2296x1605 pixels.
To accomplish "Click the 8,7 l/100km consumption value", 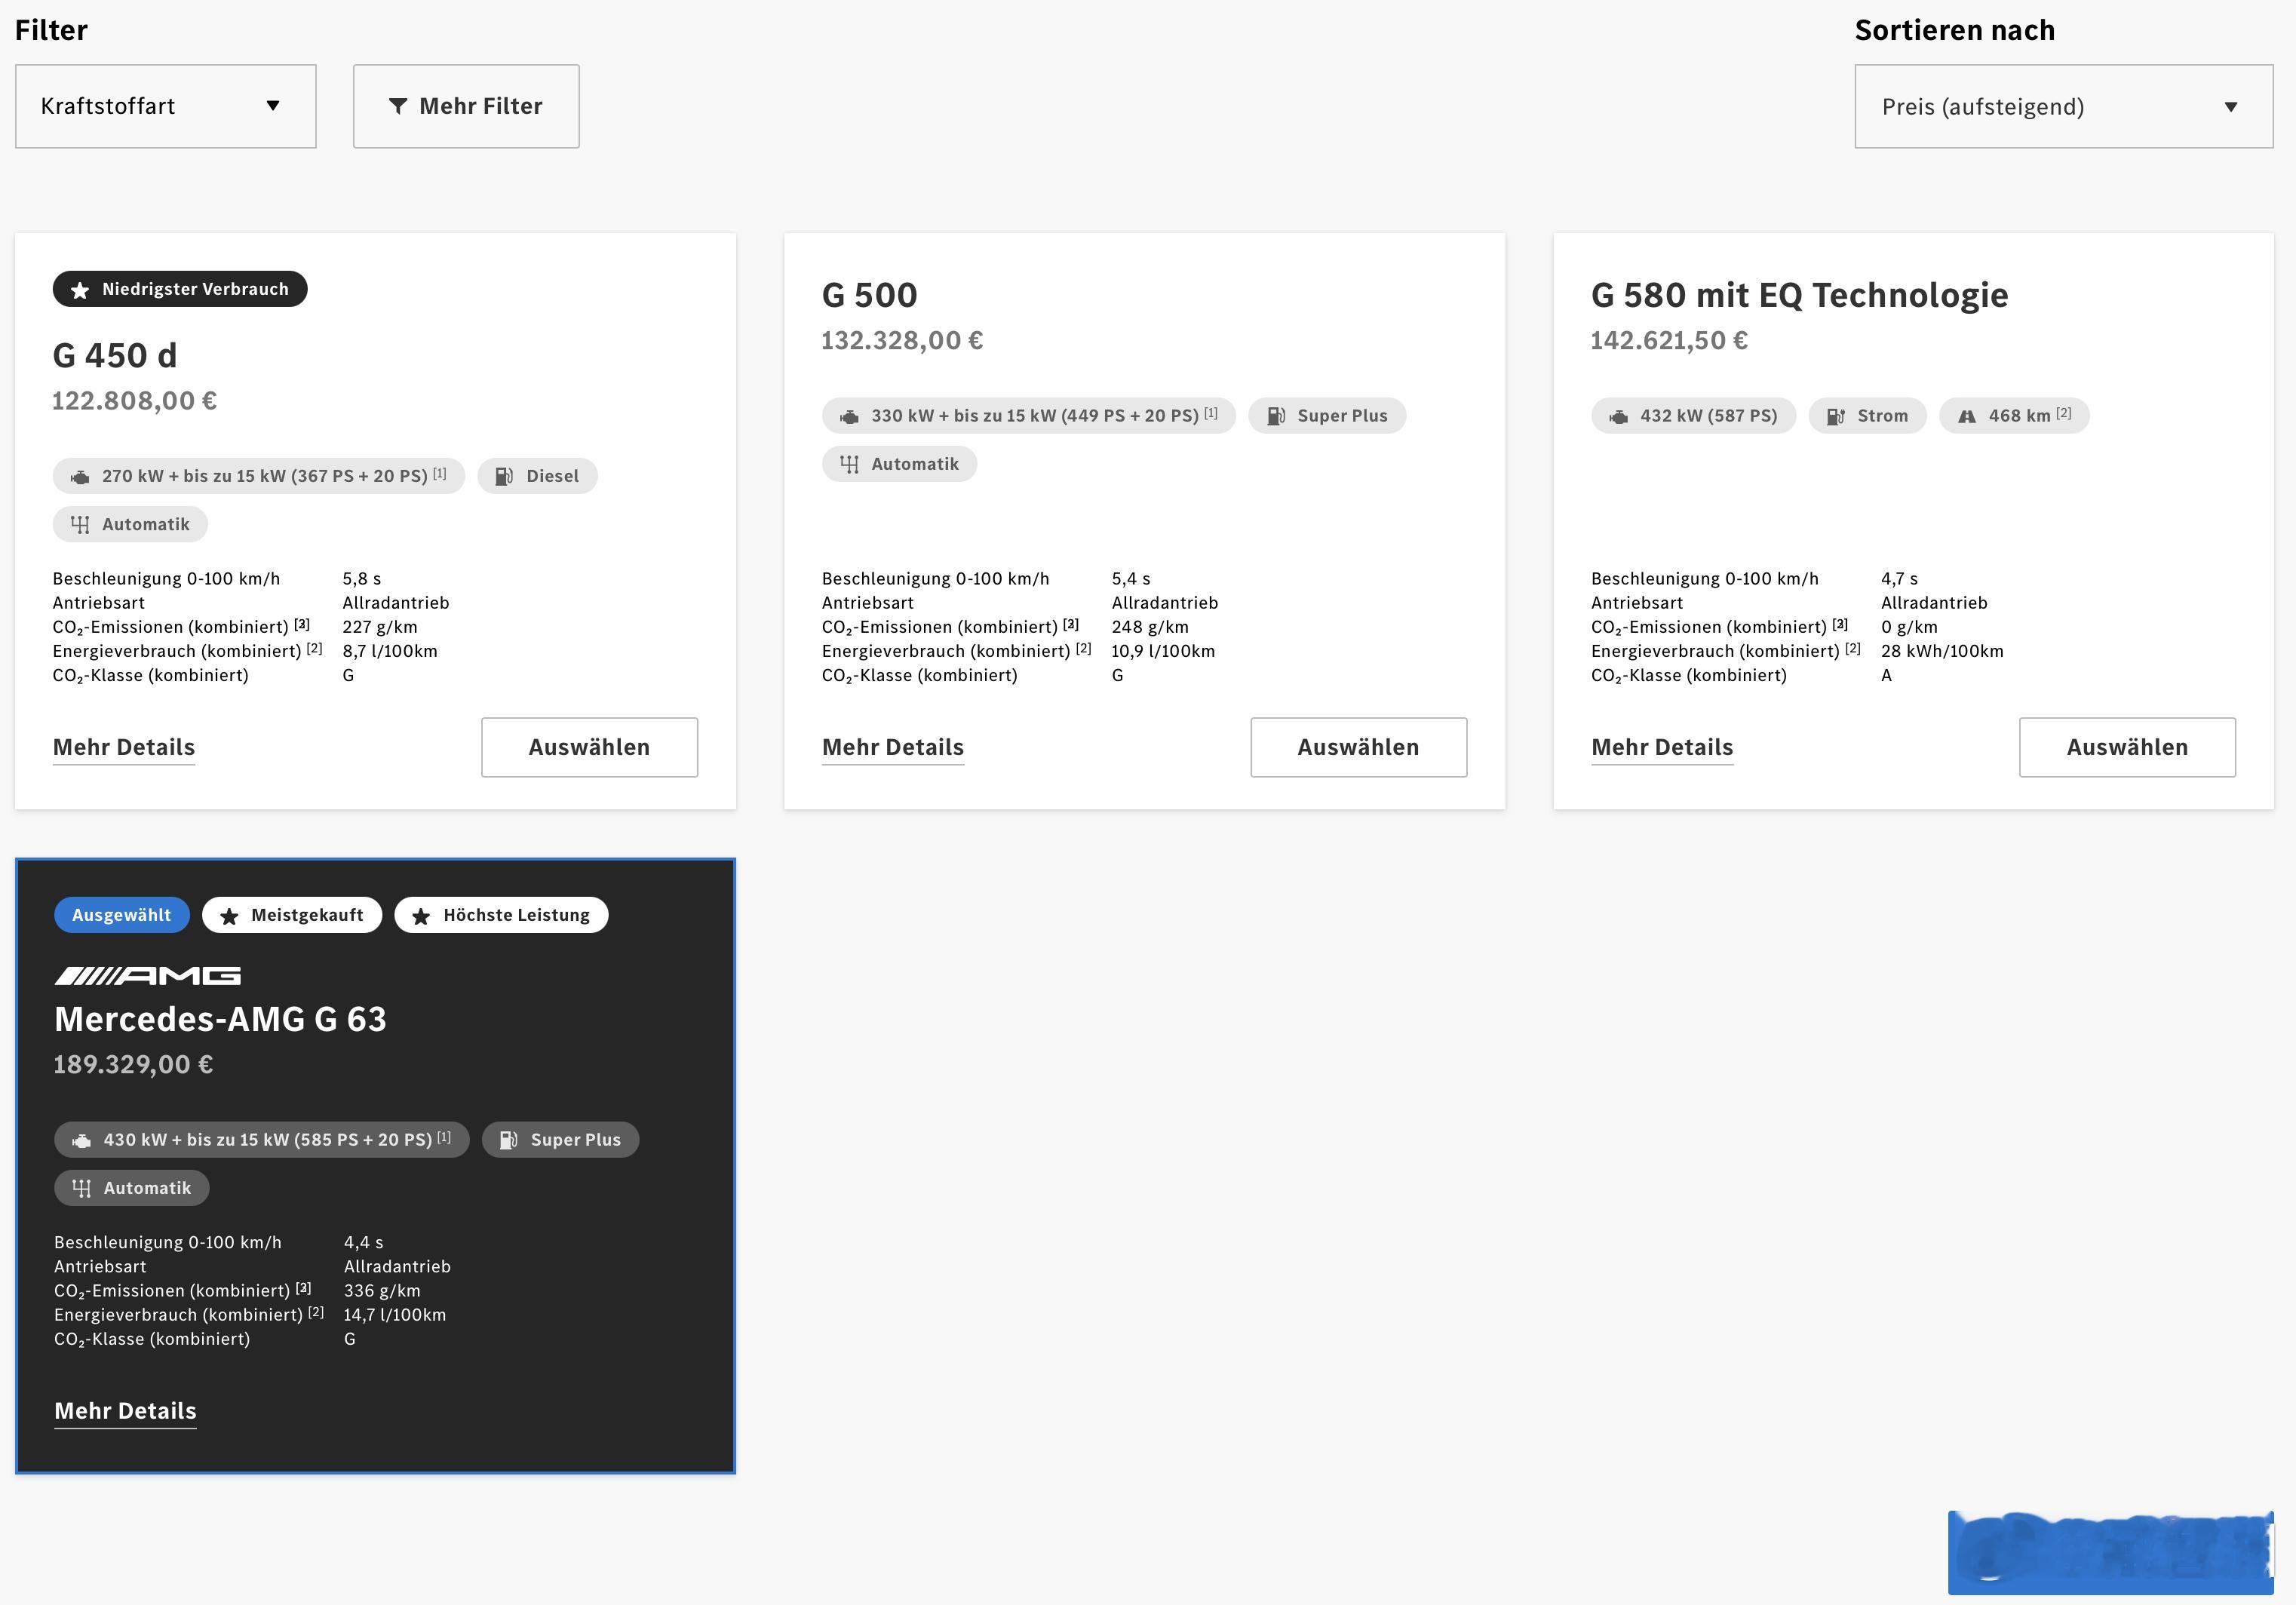I will pyautogui.click(x=390, y=651).
